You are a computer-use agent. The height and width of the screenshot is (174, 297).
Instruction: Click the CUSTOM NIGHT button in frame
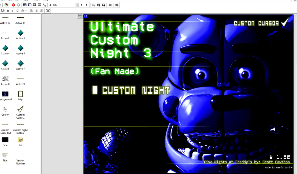136,90
